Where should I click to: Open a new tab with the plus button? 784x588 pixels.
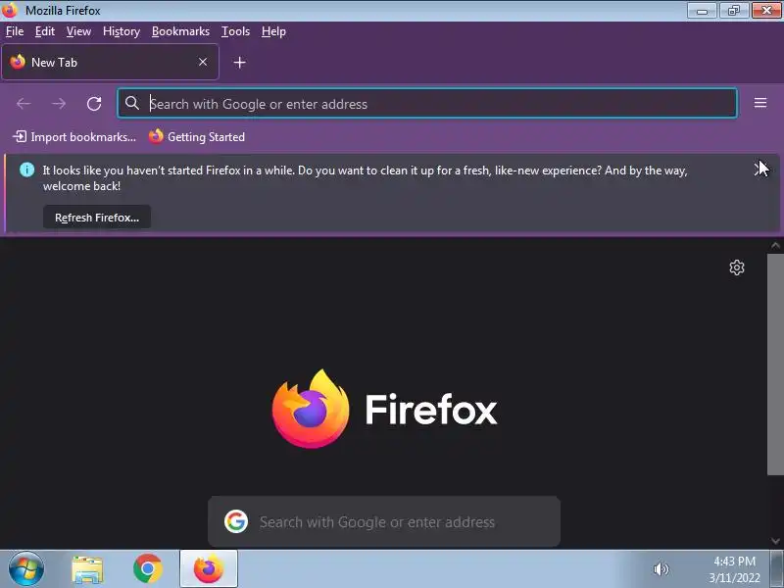(239, 63)
